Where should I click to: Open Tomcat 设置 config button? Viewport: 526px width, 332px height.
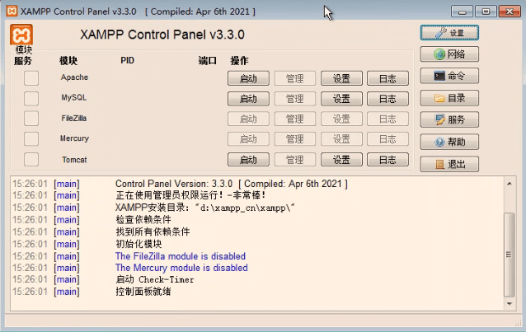point(341,160)
